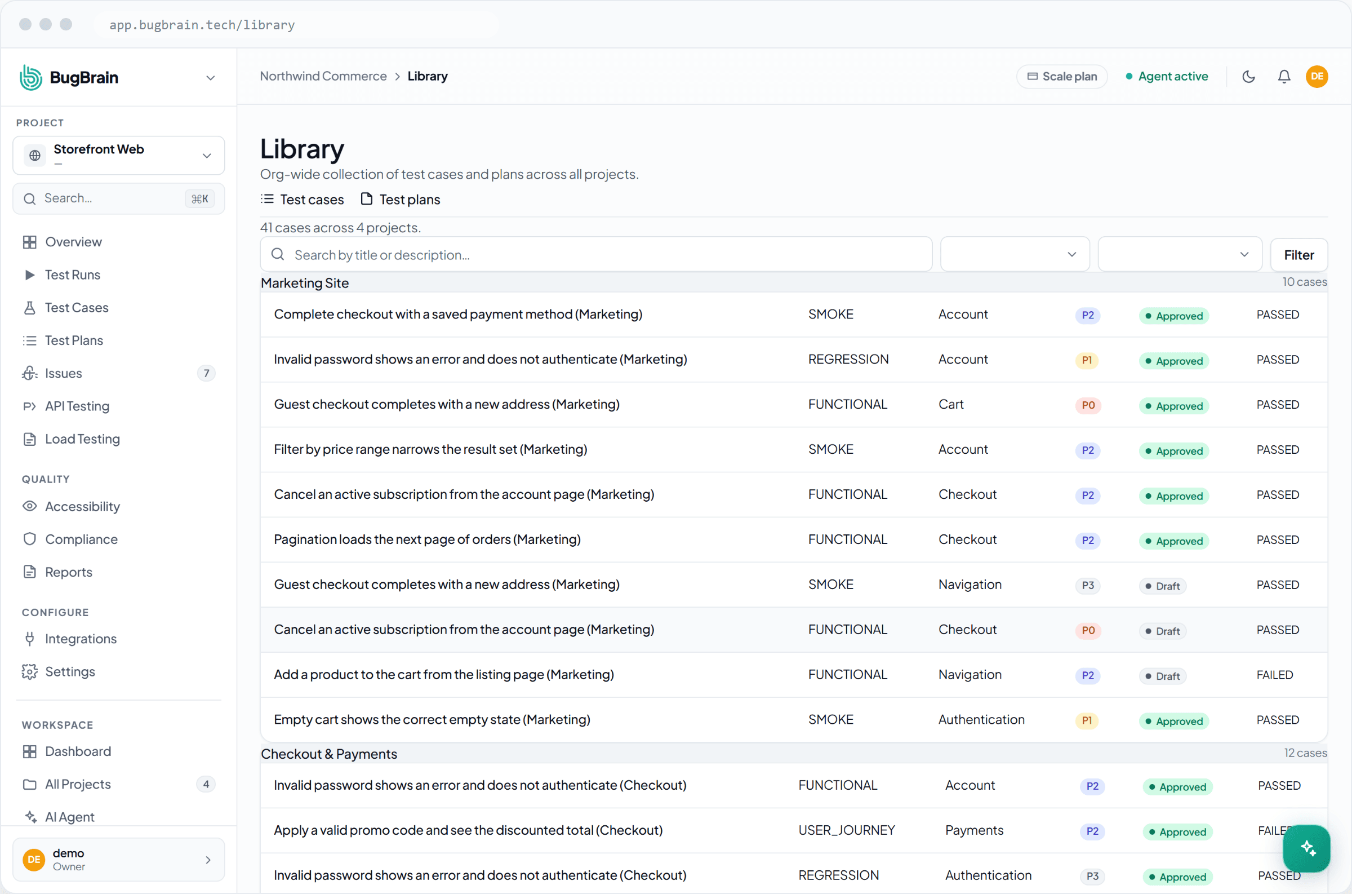The image size is (1352, 894).
Task: Click Authentication area on Empty cart row
Action: tap(981, 719)
